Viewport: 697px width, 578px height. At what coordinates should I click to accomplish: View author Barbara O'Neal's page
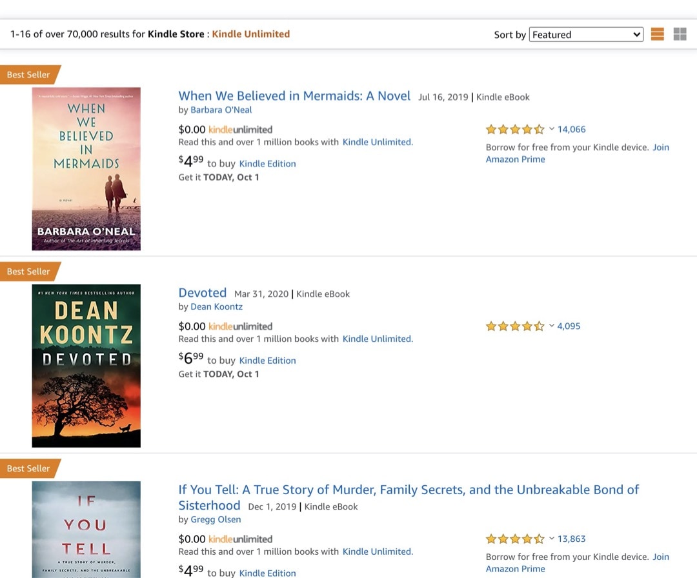(221, 110)
